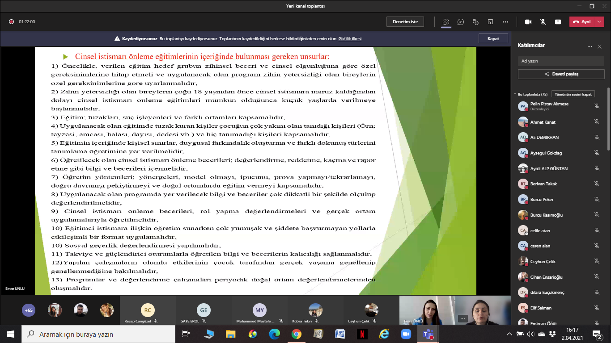Viewport: 611px width, 343px height.
Task: Expand the Ayrıl leave options arrow
Action: point(599,21)
